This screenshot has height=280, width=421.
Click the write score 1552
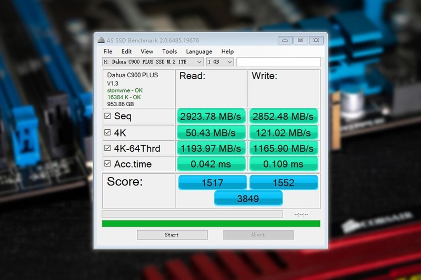point(284,182)
